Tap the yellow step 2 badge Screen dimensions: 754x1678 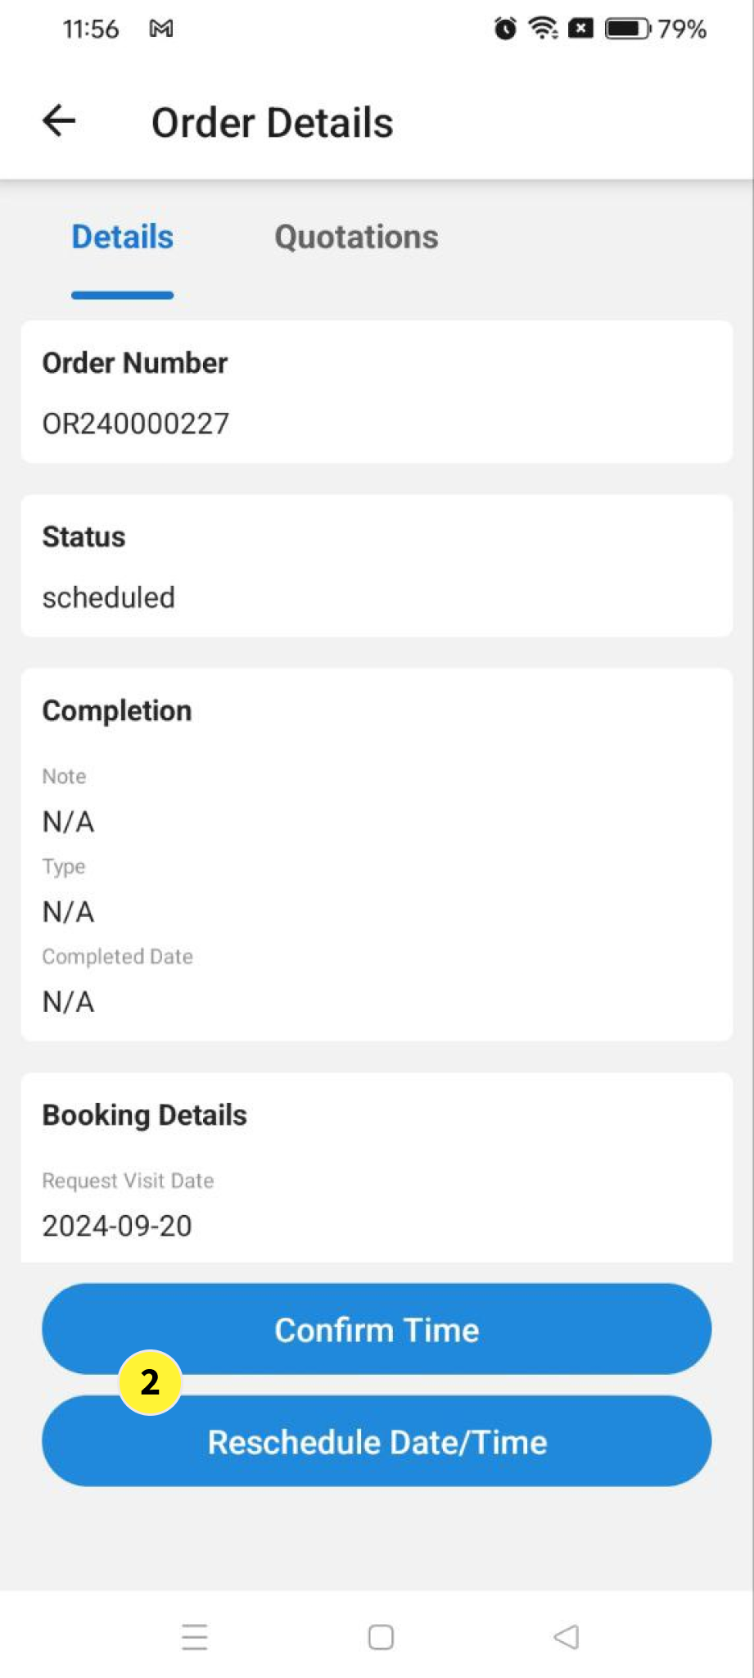(x=150, y=1382)
